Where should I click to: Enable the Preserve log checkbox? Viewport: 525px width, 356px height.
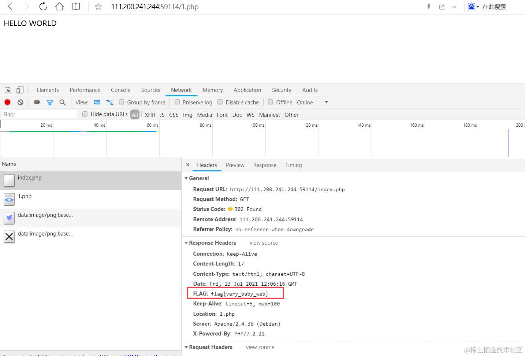pyautogui.click(x=177, y=102)
